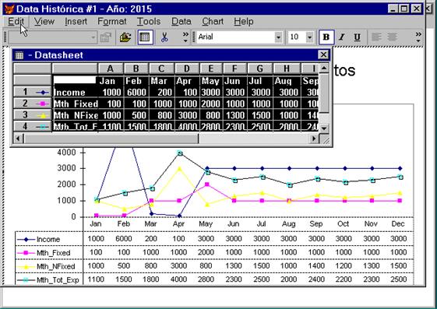
Task: Select row 1 Income header button
Action: (33, 92)
